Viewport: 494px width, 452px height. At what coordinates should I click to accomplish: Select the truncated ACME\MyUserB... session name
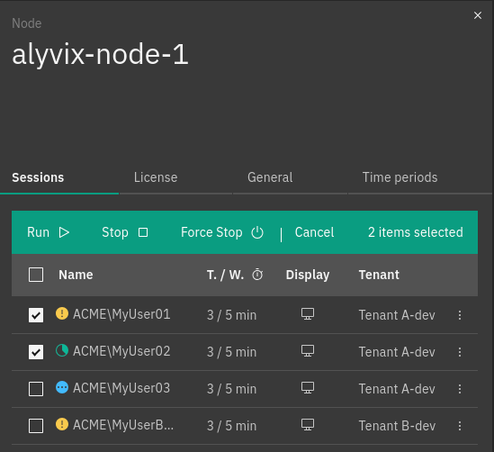click(123, 425)
